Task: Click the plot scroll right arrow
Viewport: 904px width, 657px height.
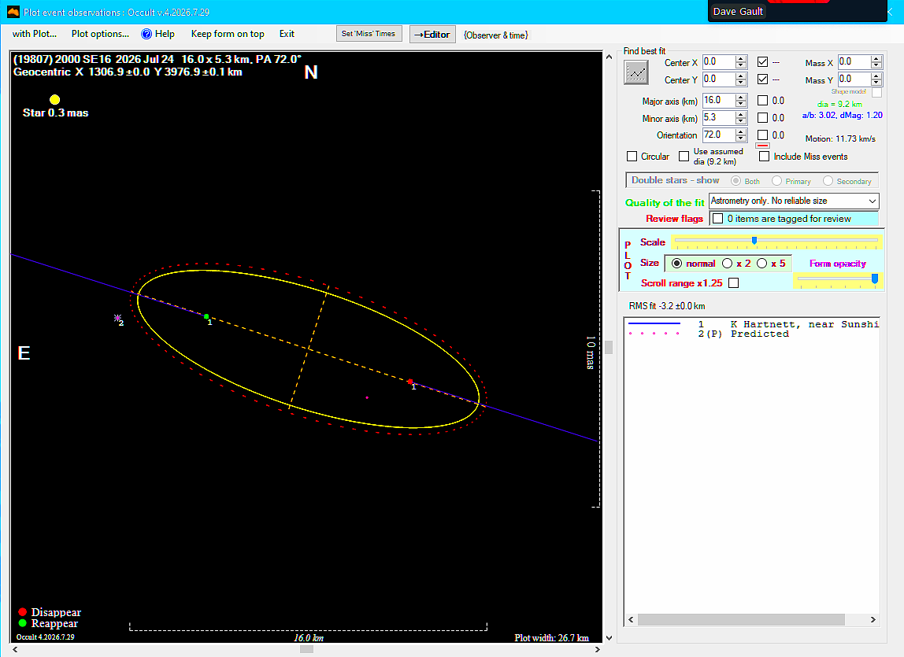Action: tap(597, 649)
